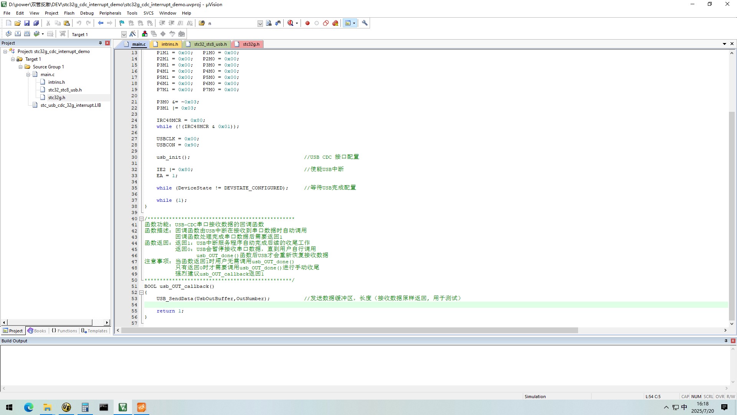Indent selected lines

[162, 23]
